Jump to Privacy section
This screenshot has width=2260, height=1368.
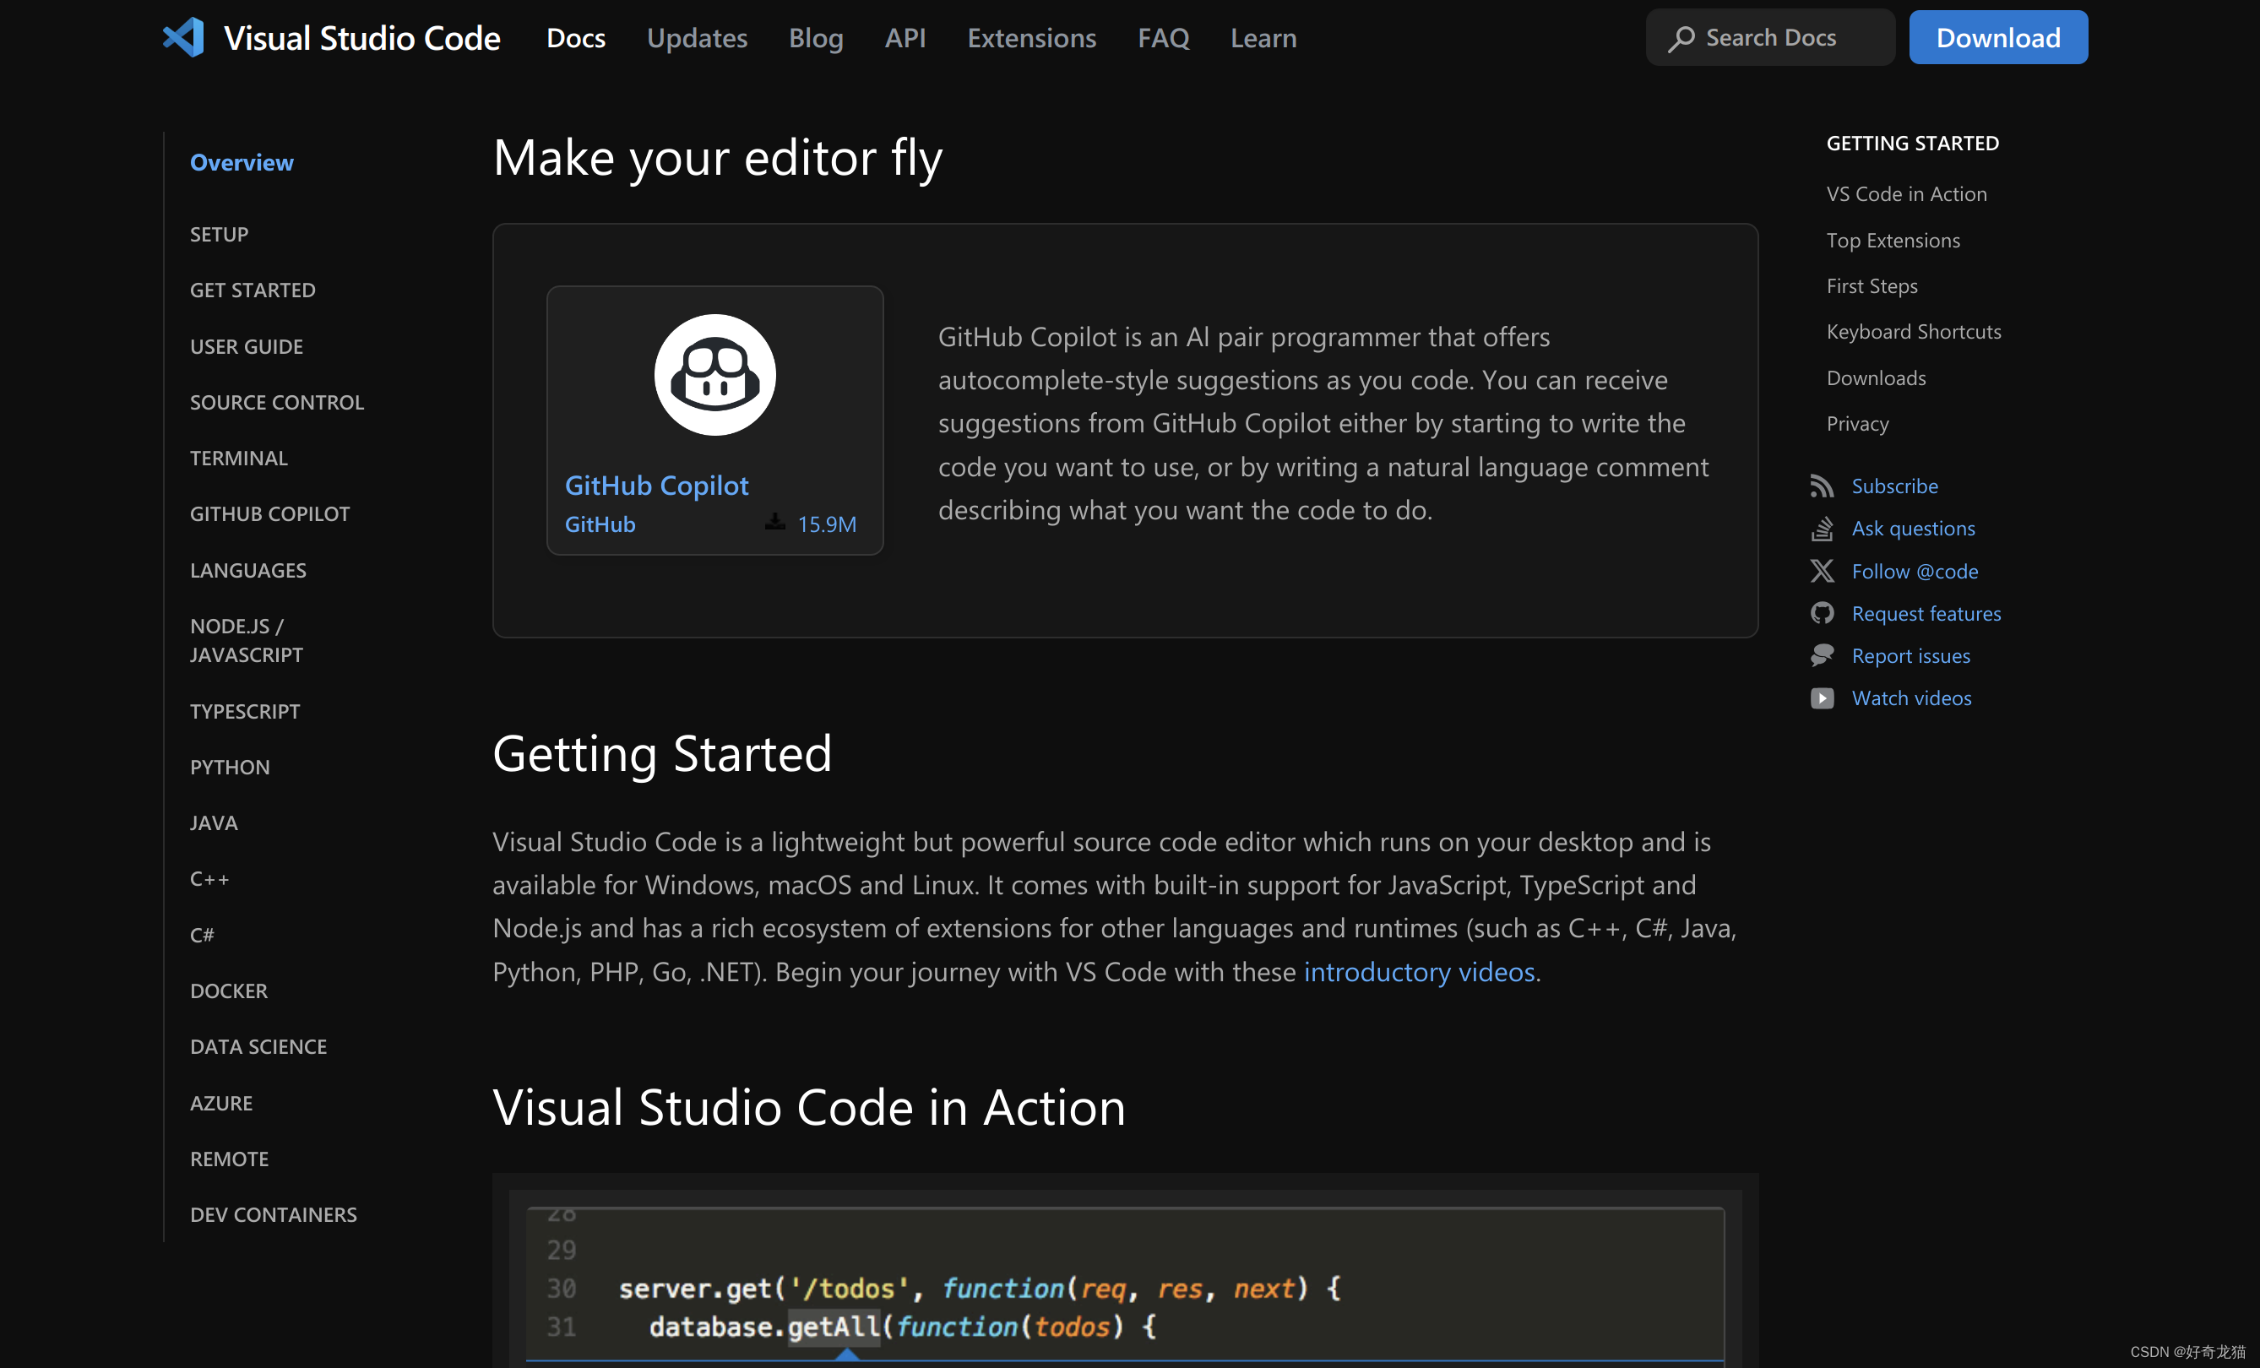[x=1857, y=424]
